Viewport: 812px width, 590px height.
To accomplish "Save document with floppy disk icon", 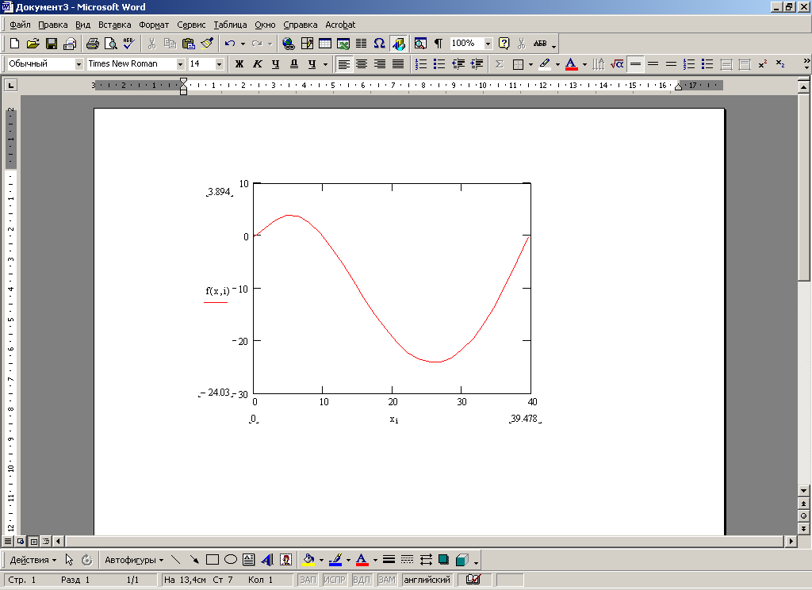I will tap(52, 44).
